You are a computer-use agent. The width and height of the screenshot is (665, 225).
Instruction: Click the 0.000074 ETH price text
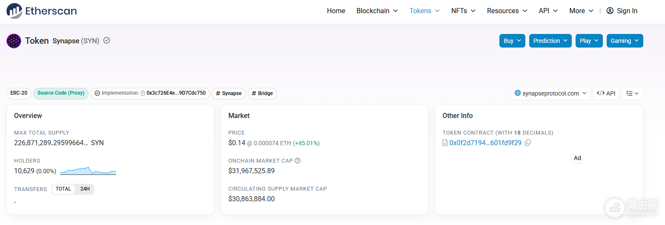point(272,143)
